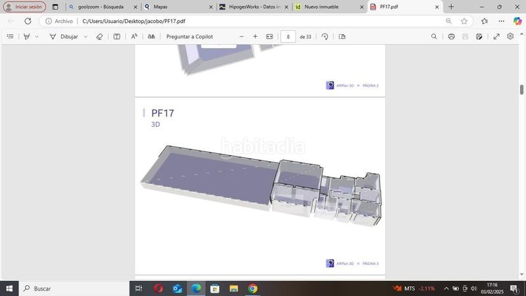Click the zoom in plus button
This screenshot has height=296, width=526.
(255, 37)
